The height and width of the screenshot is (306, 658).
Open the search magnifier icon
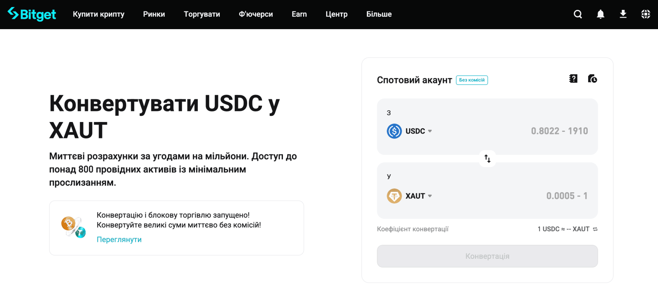(578, 14)
